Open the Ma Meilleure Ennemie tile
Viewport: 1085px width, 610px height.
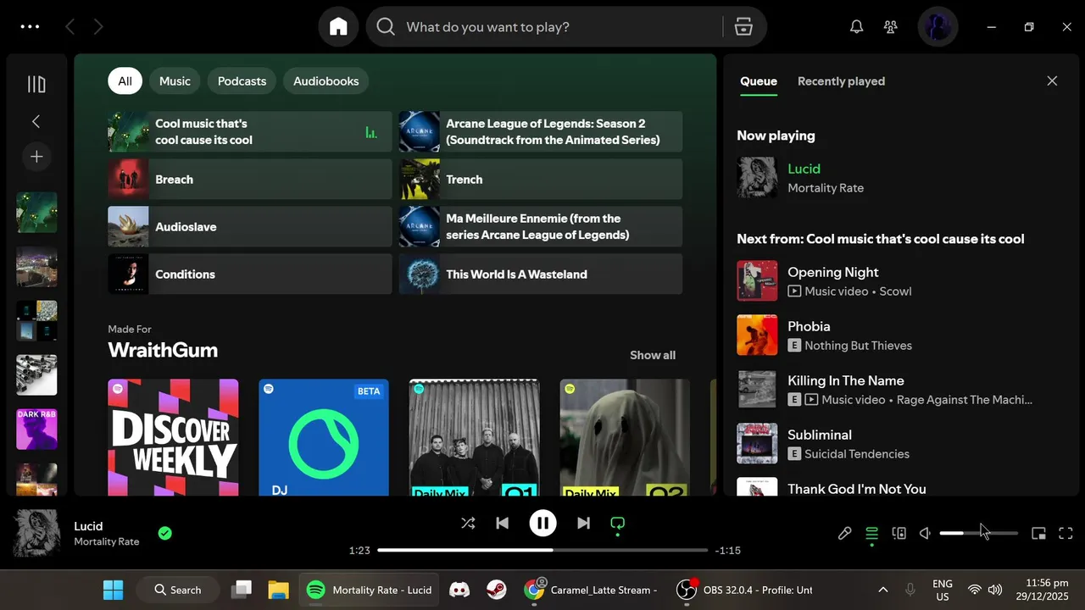[x=541, y=226]
